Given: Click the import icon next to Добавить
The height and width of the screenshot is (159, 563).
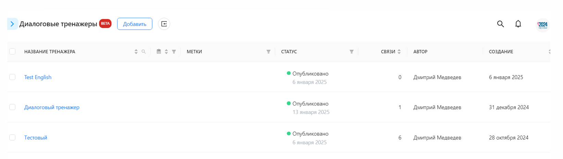Looking at the screenshot, I should pyautogui.click(x=164, y=24).
